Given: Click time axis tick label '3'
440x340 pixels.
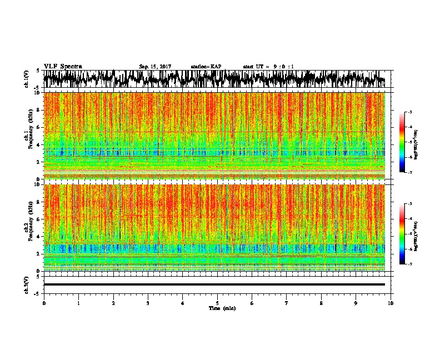Looking at the screenshot, I should click(x=148, y=303).
